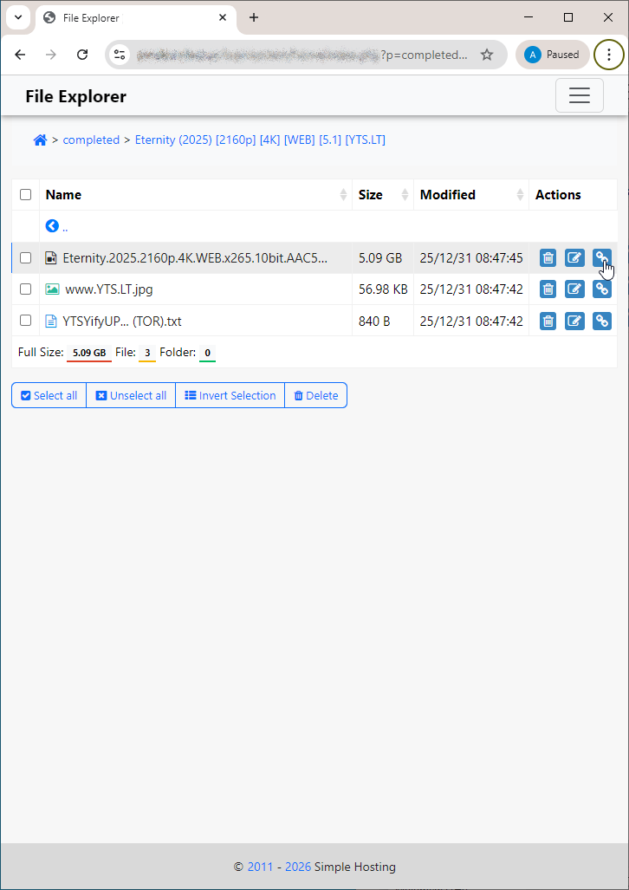The height and width of the screenshot is (890, 629).
Task: Tick the checkbox for www.YTS.LT.jpg
Action: tap(26, 289)
